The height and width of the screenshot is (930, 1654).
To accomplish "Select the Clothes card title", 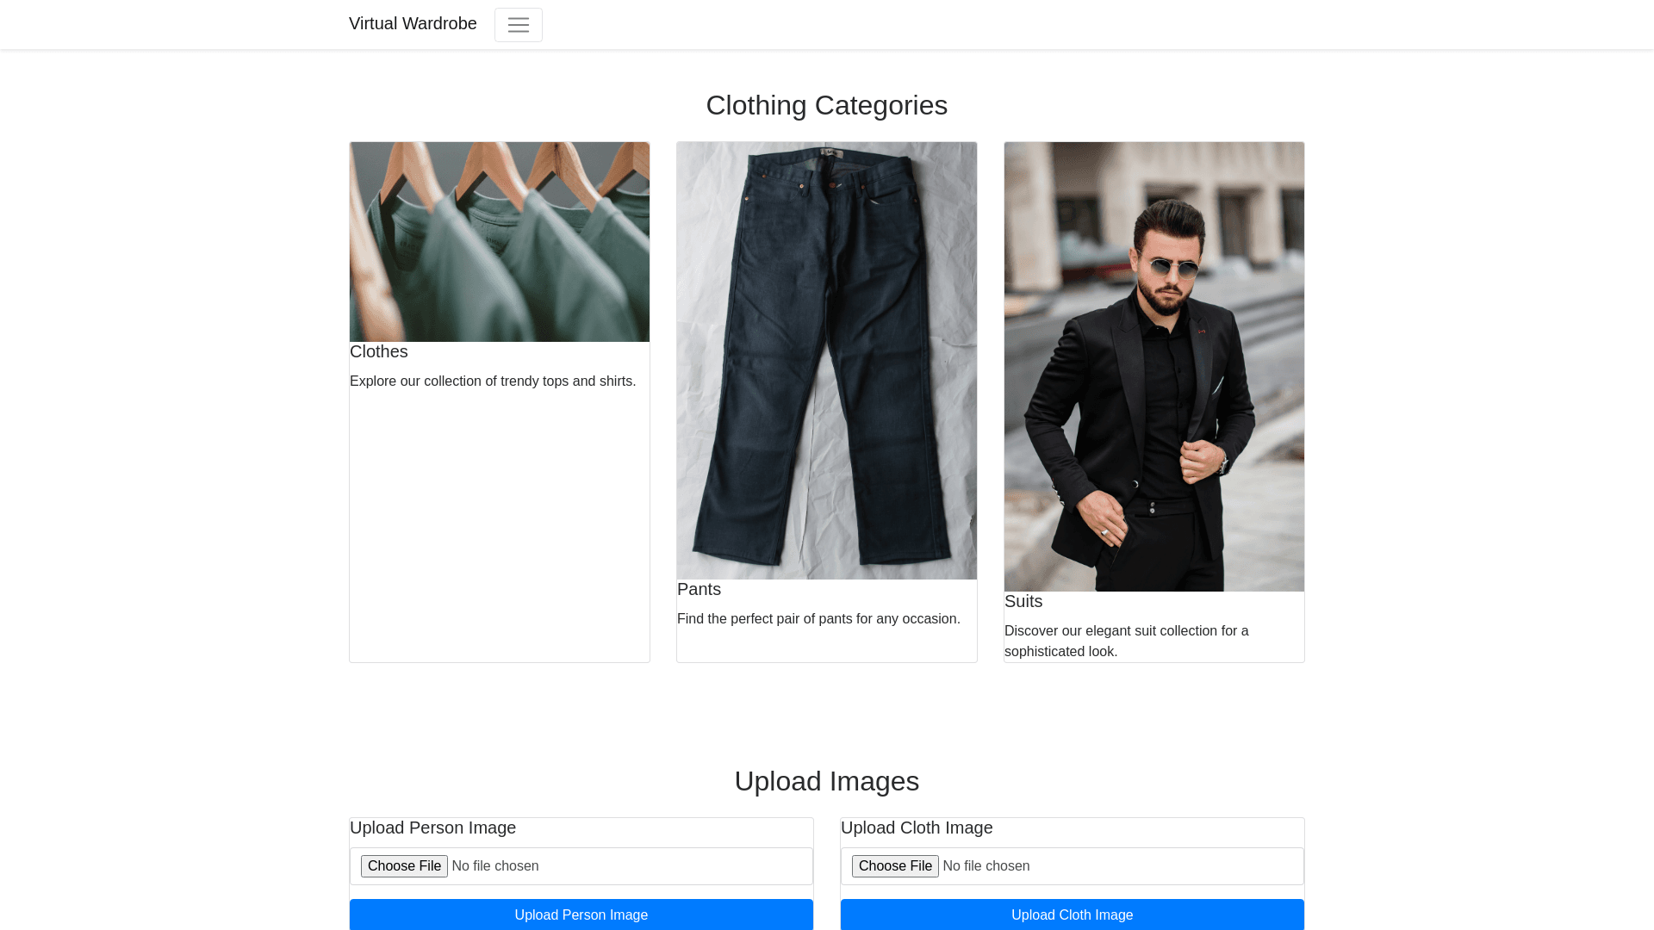I will tap(379, 352).
